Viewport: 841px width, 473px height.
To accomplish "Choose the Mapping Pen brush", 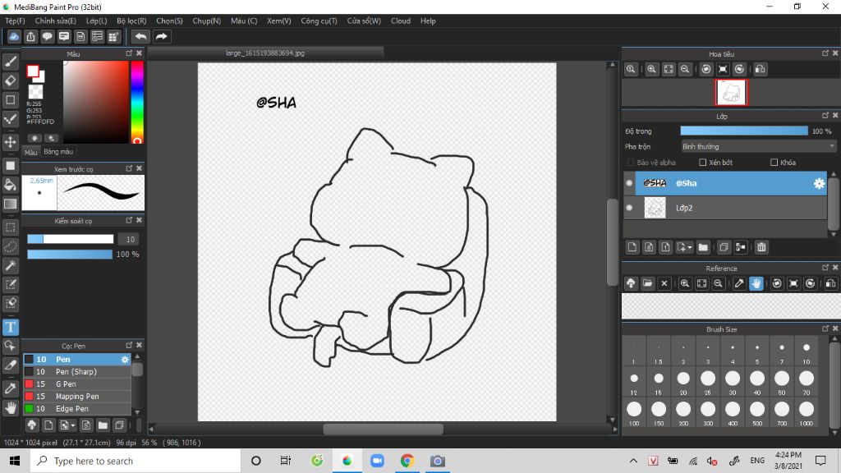I will [76, 397].
